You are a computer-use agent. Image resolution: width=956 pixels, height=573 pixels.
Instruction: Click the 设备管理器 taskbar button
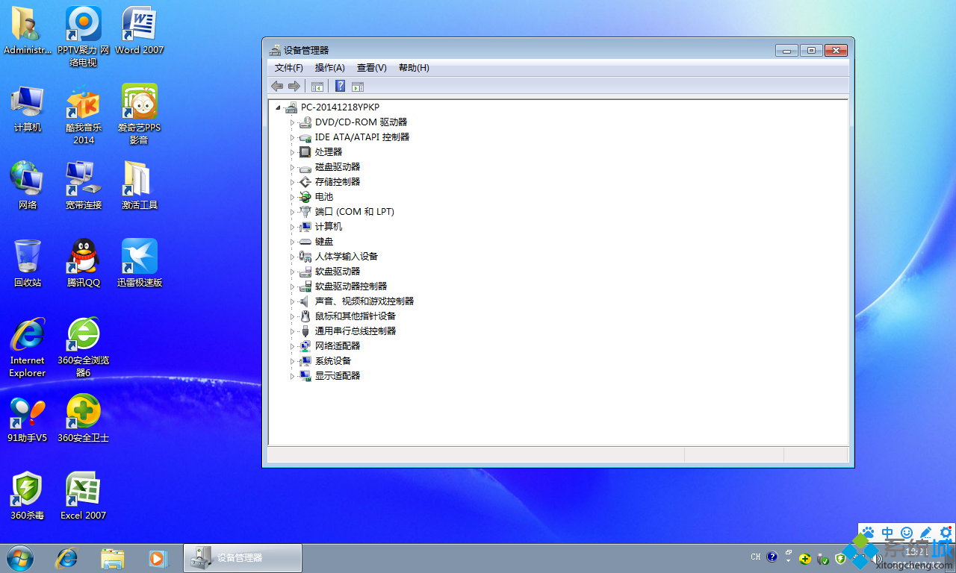coord(243,558)
